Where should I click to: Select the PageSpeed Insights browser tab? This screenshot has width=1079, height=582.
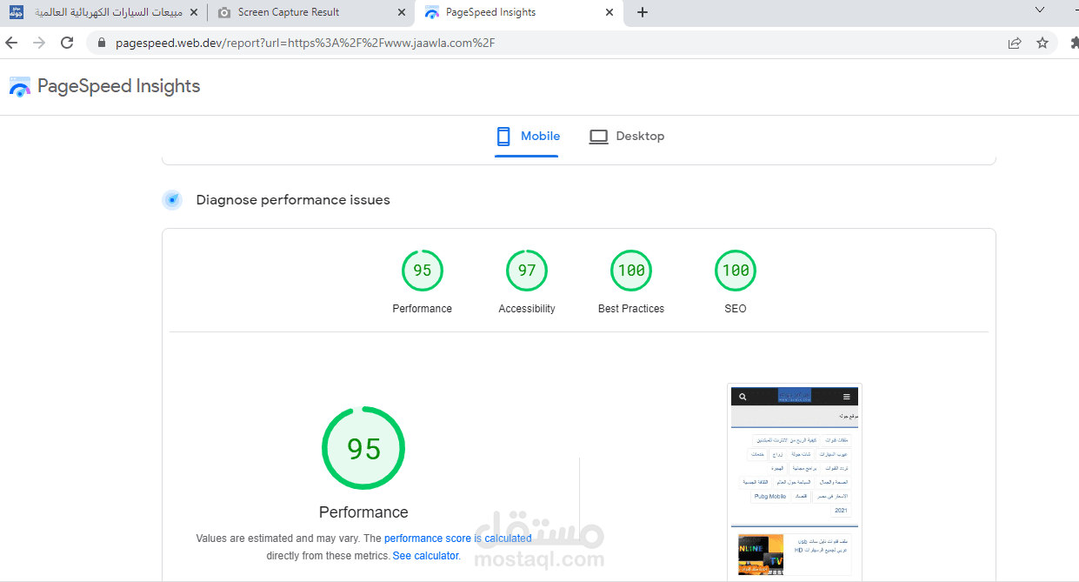coord(520,12)
